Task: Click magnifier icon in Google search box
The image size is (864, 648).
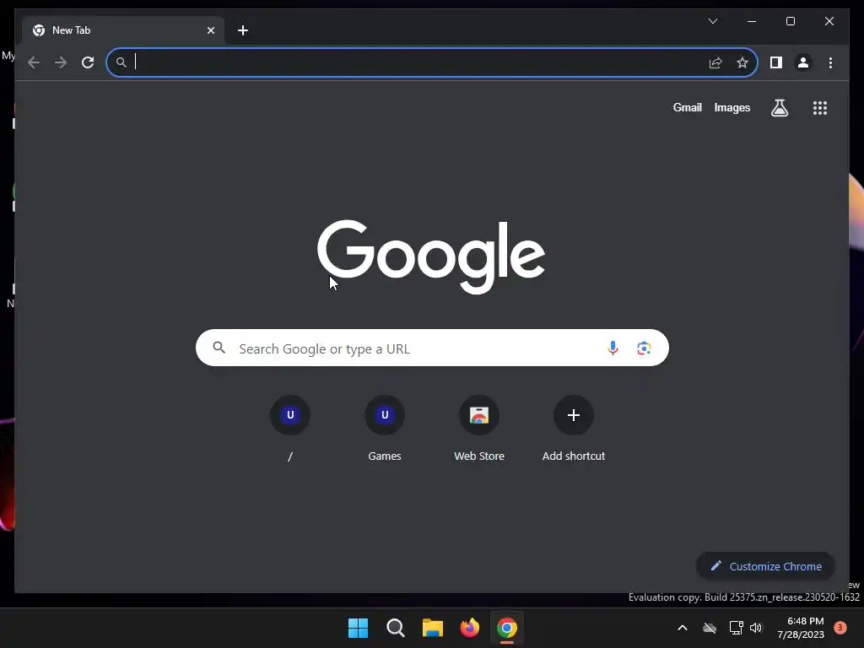Action: tap(219, 348)
